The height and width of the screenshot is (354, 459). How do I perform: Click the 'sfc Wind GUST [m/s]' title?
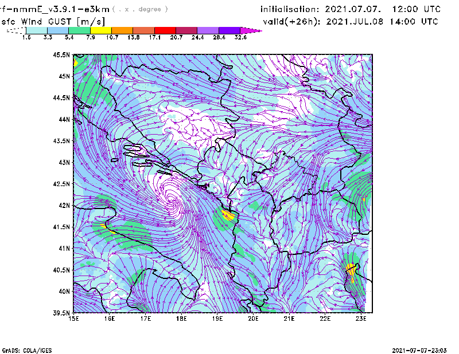pyautogui.click(x=42, y=21)
